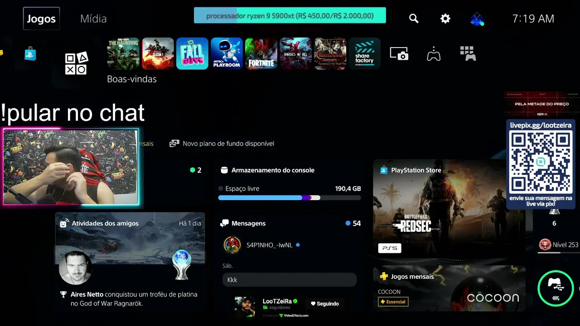Click the Essencial PS Plus badge

pos(393,302)
